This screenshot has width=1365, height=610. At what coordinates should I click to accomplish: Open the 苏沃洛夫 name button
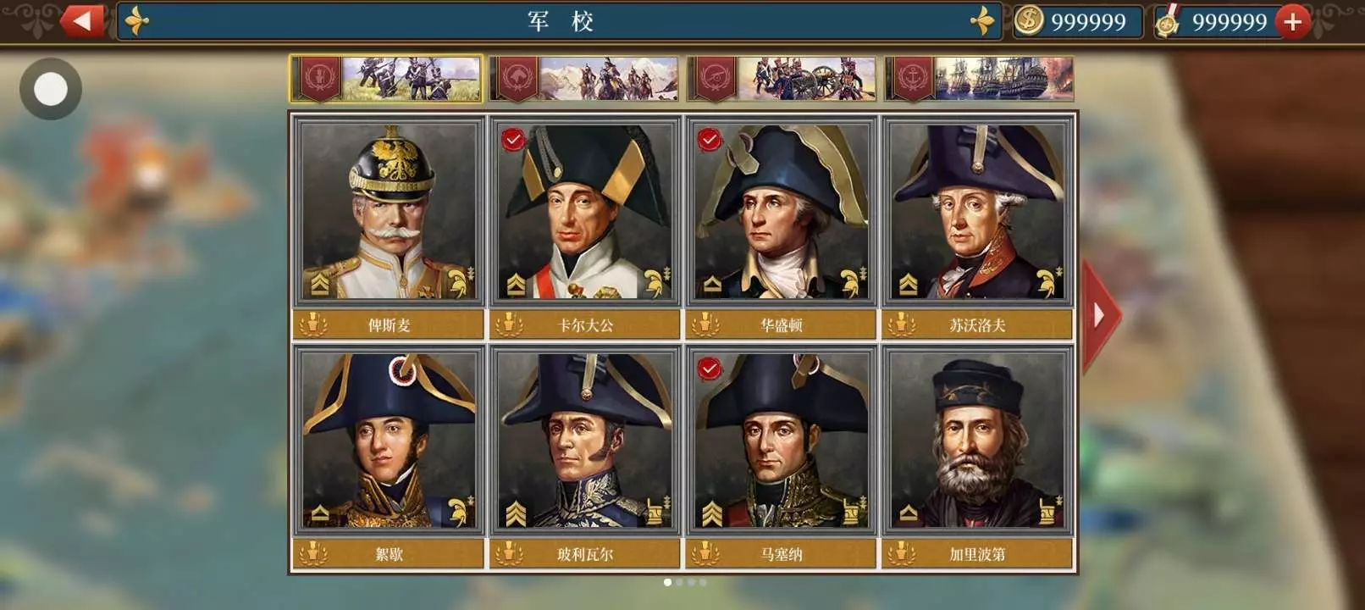[x=977, y=324]
